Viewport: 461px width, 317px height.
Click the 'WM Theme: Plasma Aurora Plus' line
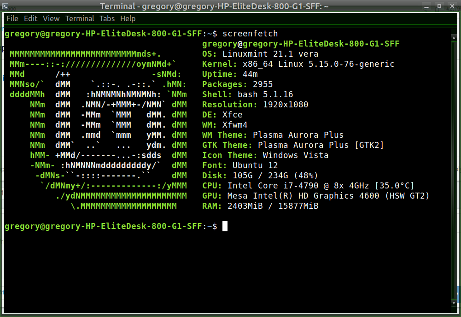click(x=273, y=135)
